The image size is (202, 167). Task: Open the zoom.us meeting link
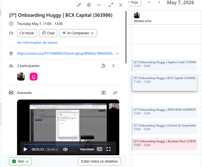66,53
